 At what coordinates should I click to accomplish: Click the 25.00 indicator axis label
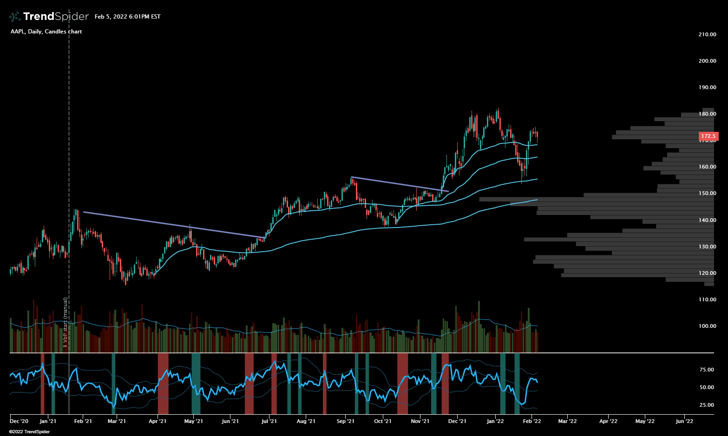(x=707, y=405)
